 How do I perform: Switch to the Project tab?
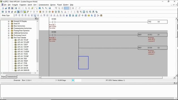[3, 77]
